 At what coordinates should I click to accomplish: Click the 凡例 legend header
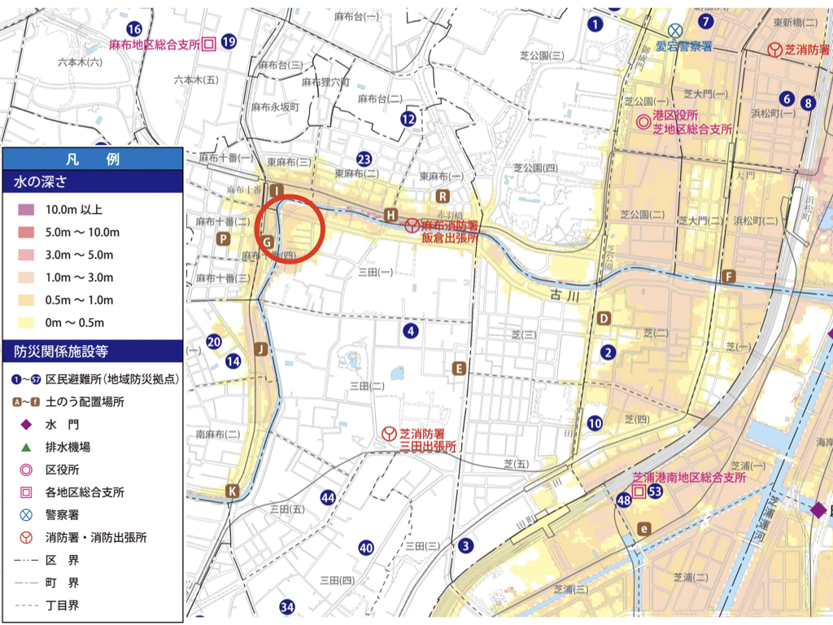(x=90, y=159)
